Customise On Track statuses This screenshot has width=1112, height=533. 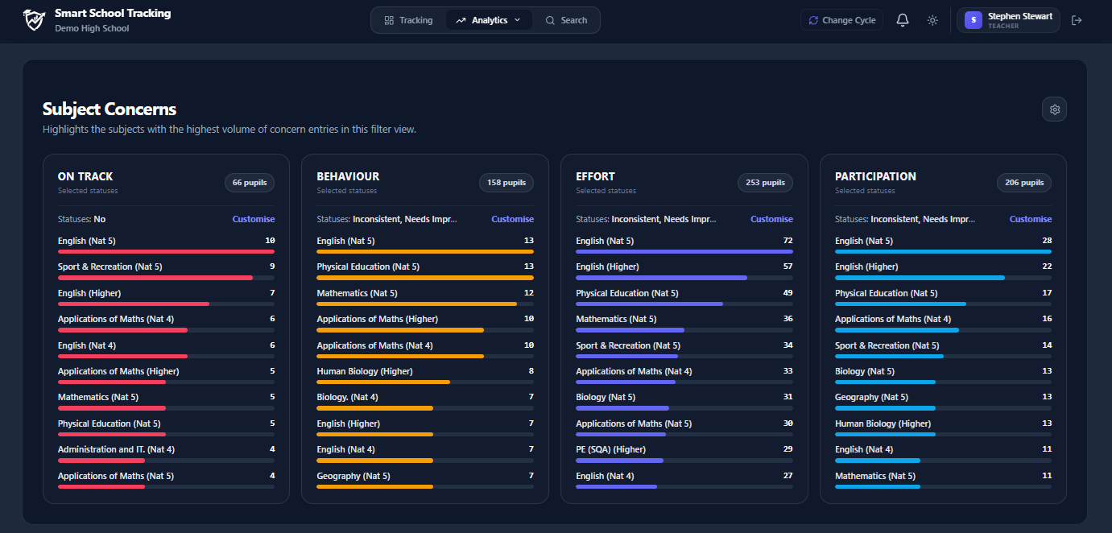coord(254,219)
